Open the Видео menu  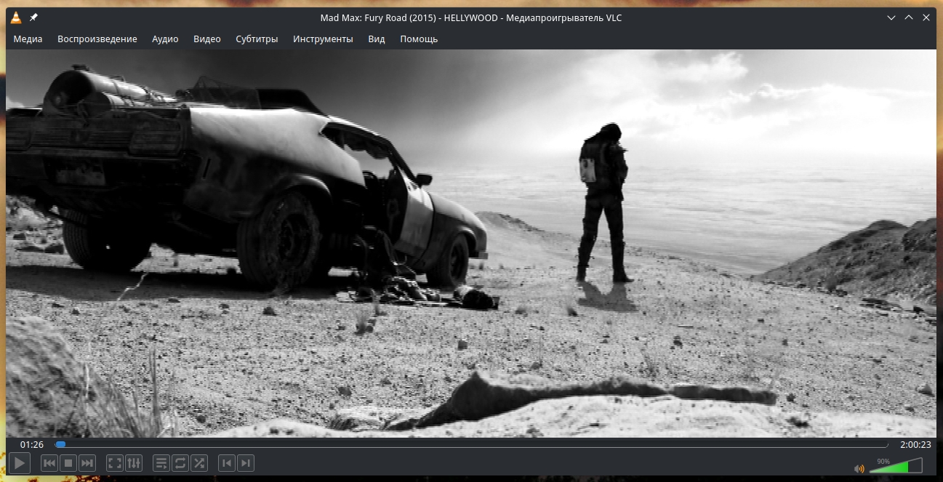click(x=207, y=39)
